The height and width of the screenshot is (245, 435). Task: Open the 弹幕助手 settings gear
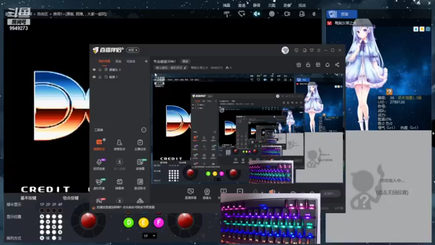point(104,139)
